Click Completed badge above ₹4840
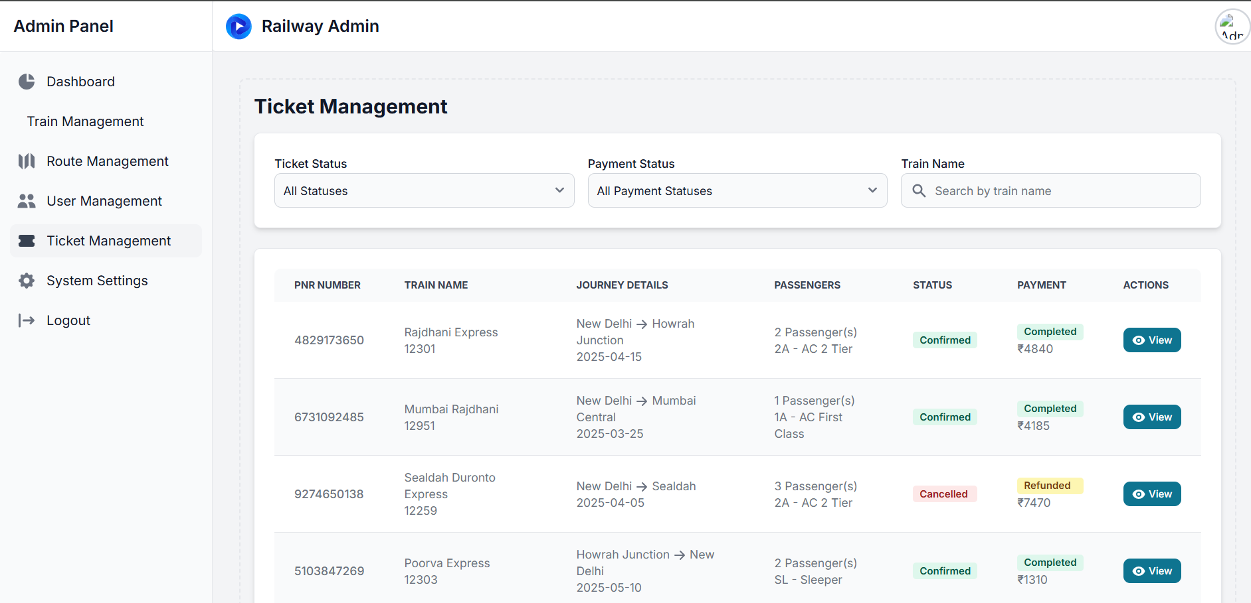Viewport: 1251px width, 603px height. (x=1050, y=332)
